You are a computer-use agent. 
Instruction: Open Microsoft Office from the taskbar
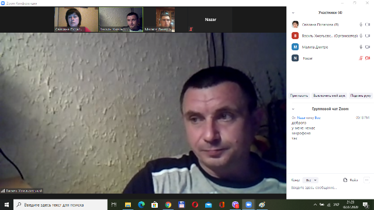(222, 205)
